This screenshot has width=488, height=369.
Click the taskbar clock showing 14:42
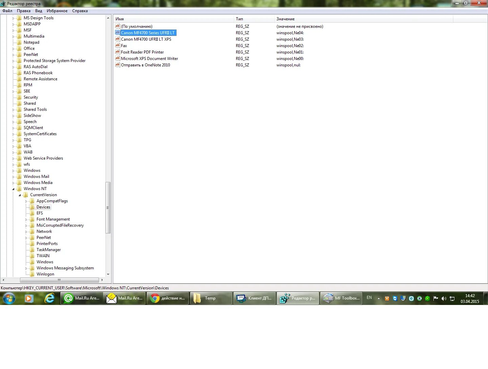(x=470, y=299)
